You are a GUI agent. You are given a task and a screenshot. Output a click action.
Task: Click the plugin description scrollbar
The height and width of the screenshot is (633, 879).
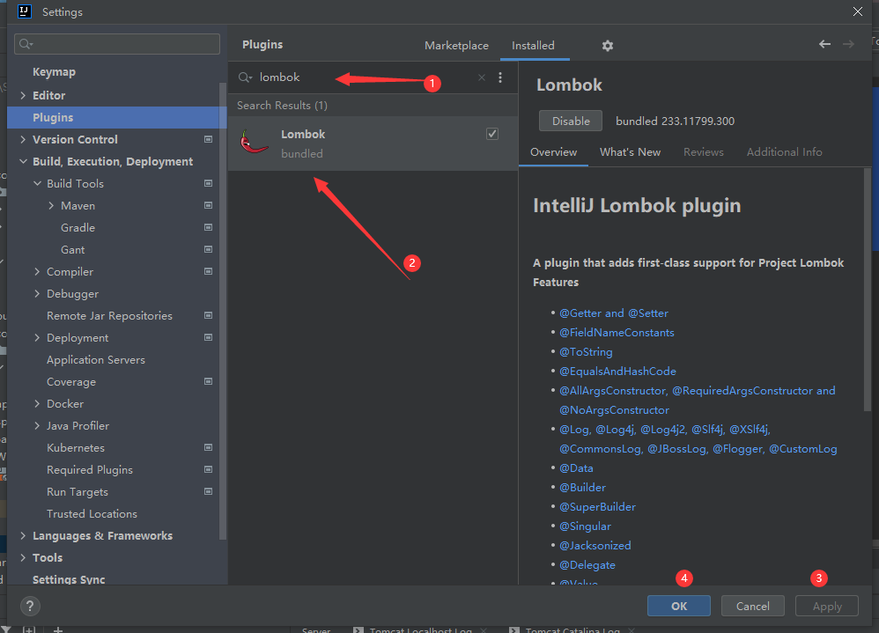pyautogui.click(x=868, y=290)
